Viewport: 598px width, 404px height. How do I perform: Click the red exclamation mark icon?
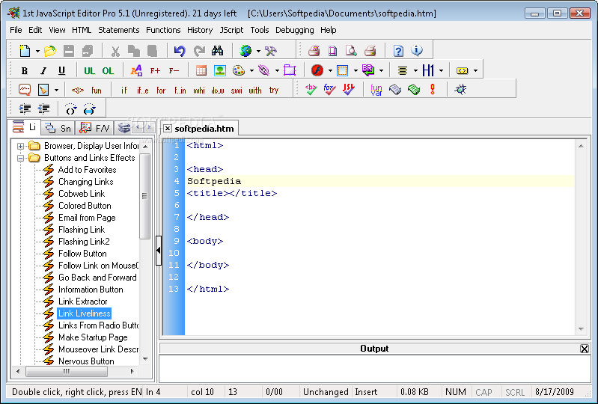tap(433, 90)
